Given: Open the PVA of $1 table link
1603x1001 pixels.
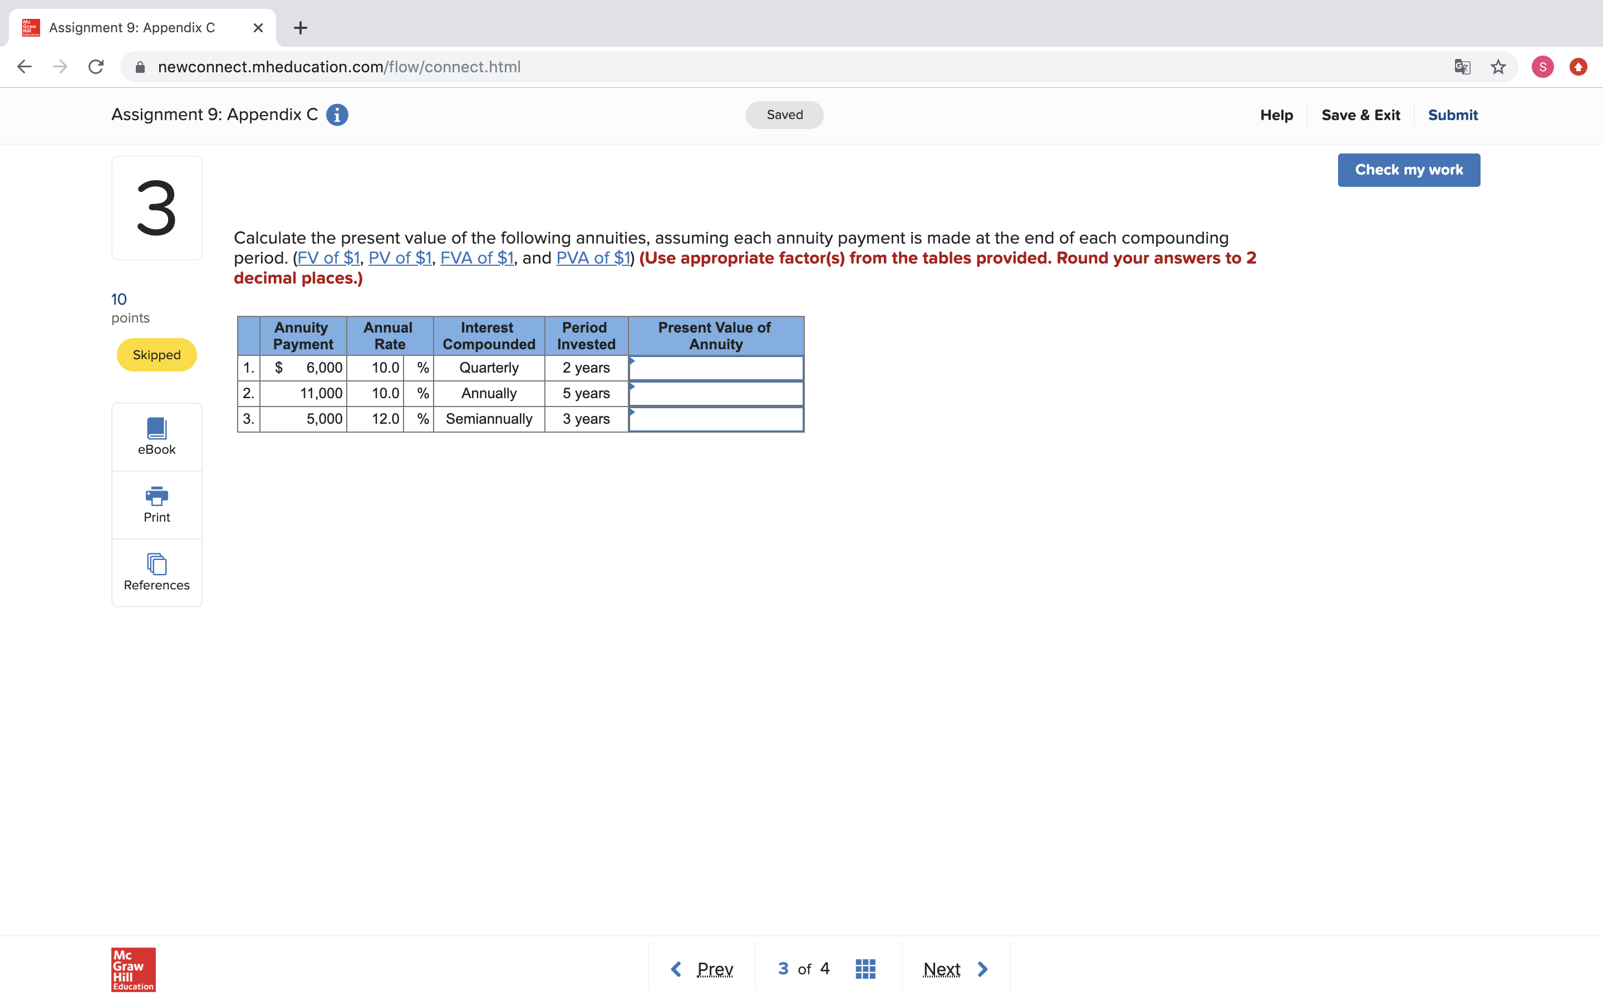Looking at the screenshot, I should [592, 258].
